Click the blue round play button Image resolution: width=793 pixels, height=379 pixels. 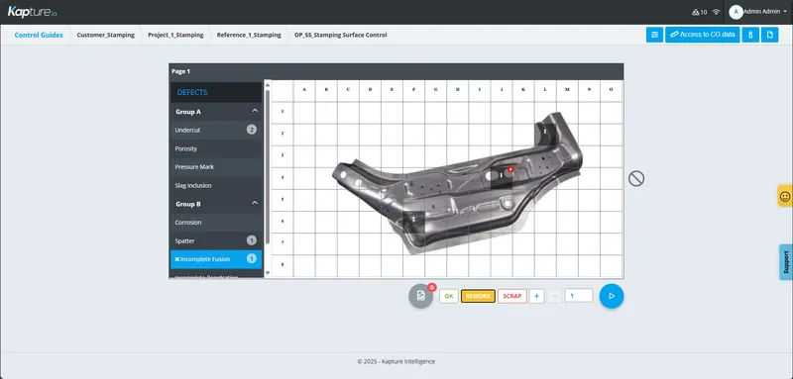tap(612, 296)
